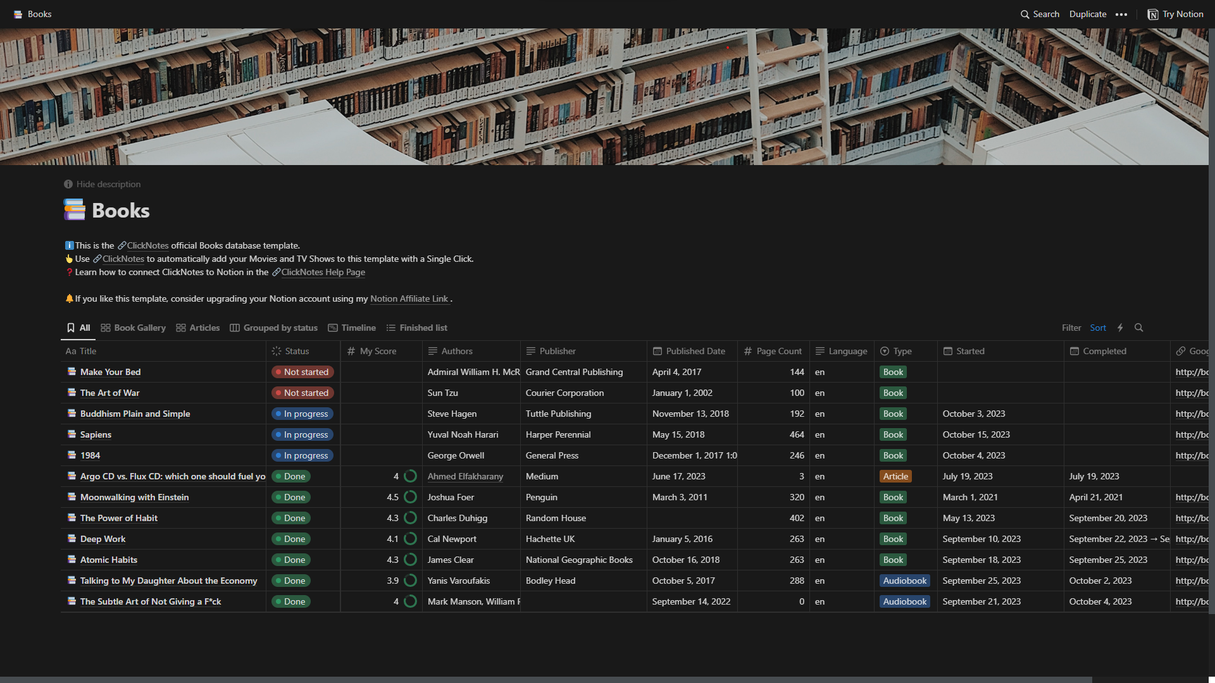The height and width of the screenshot is (683, 1215).
Task: Click score ring for Talking to My Daughter
Action: pos(410,581)
